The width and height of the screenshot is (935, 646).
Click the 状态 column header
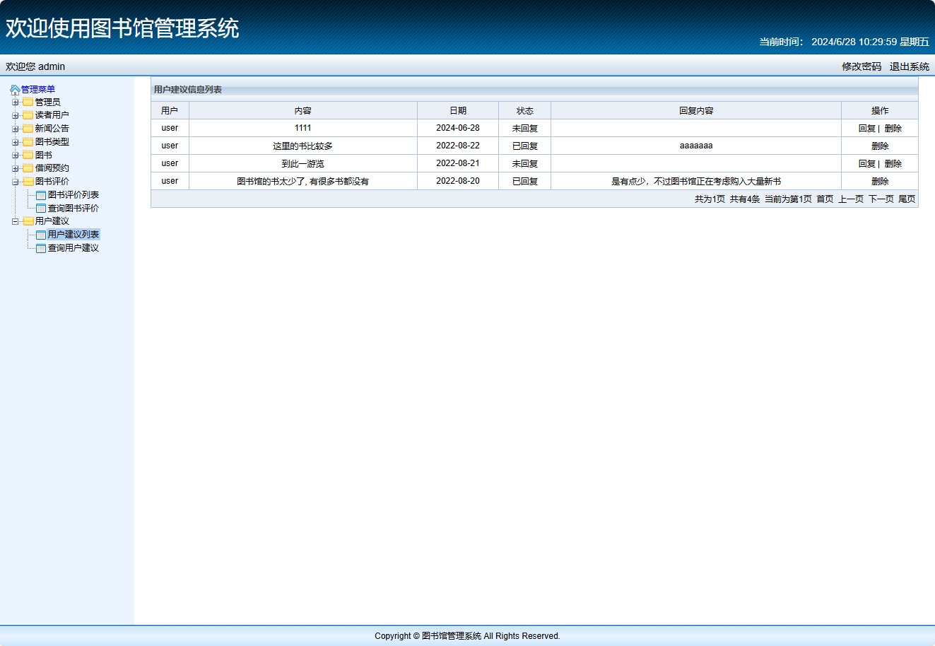pyautogui.click(x=525, y=111)
